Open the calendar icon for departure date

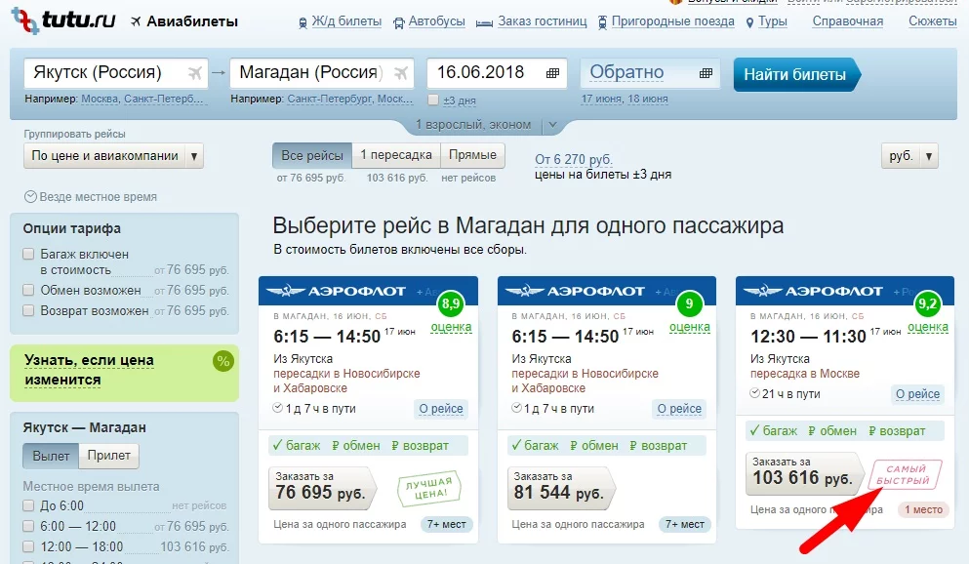(552, 73)
